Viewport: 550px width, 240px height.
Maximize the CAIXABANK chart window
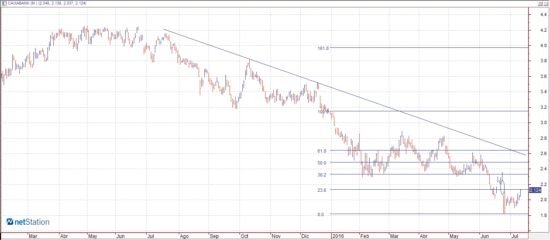tap(540, 3)
